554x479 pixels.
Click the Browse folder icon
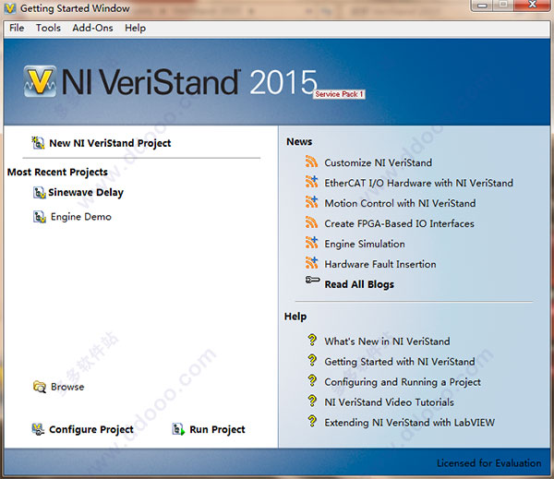click(40, 387)
